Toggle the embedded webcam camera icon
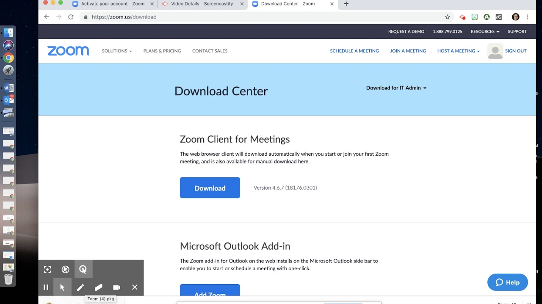Viewport: 542px width, 304px height. pos(116,287)
